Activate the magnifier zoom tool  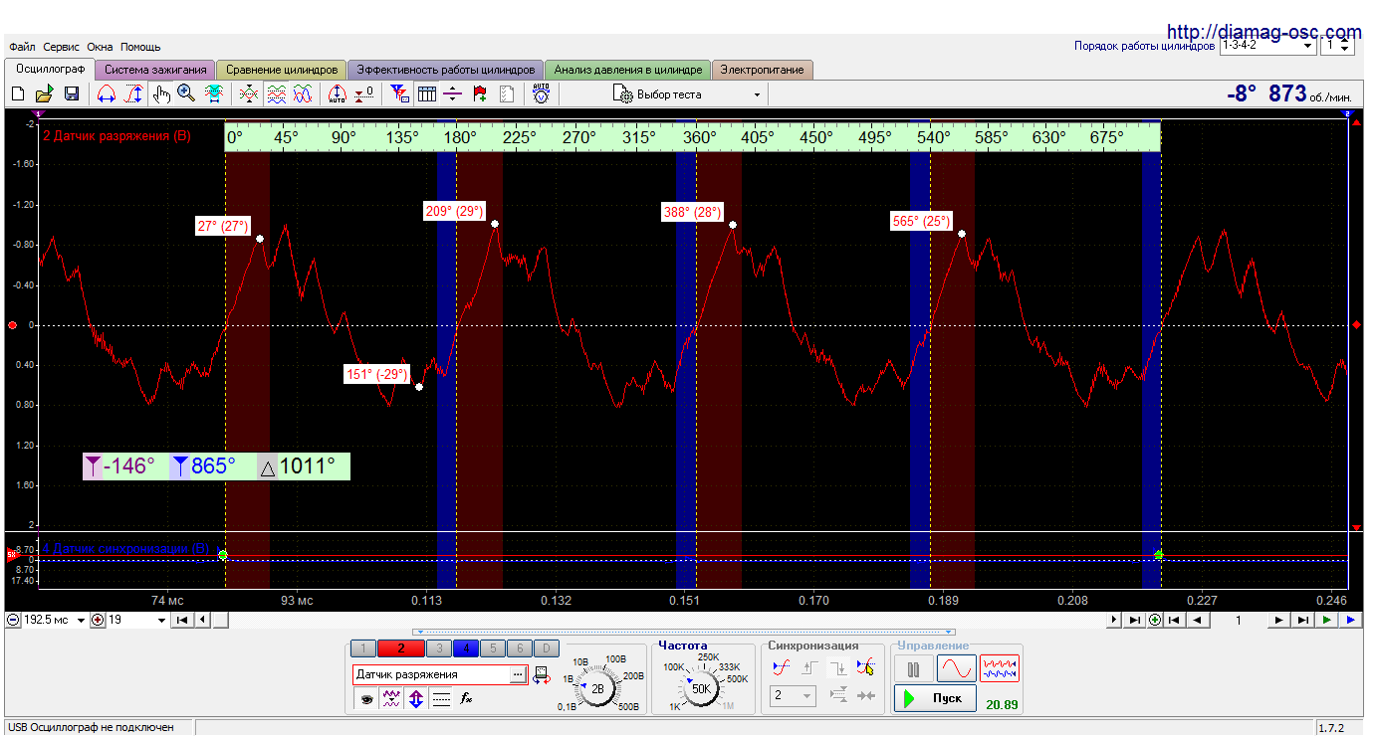click(x=186, y=93)
